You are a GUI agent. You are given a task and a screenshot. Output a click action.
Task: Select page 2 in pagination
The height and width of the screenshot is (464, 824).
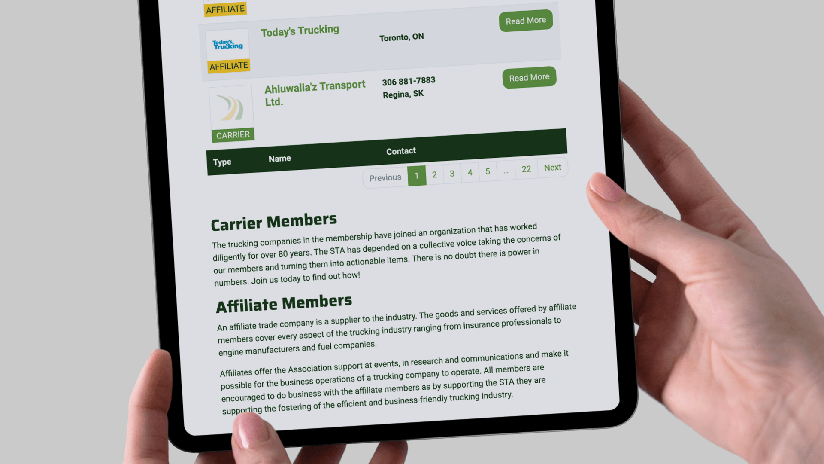point(435,174)
